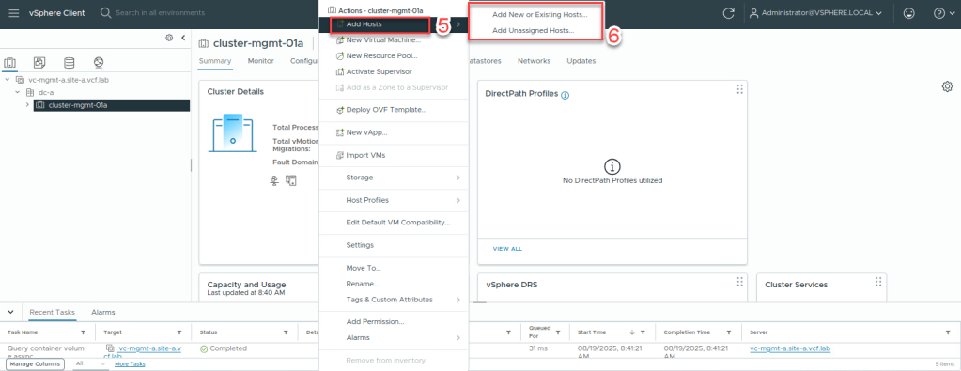Click the Start Time sort arrow

pos(632,332)
